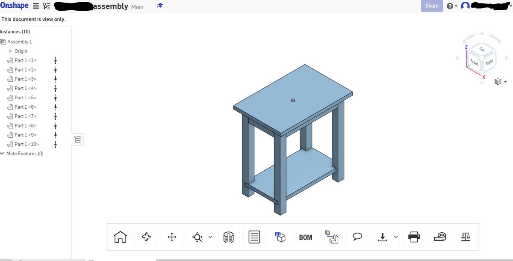Click mate indicator beside Part 1 <5>
Viewport: 513px width, 261px height.
56,98
